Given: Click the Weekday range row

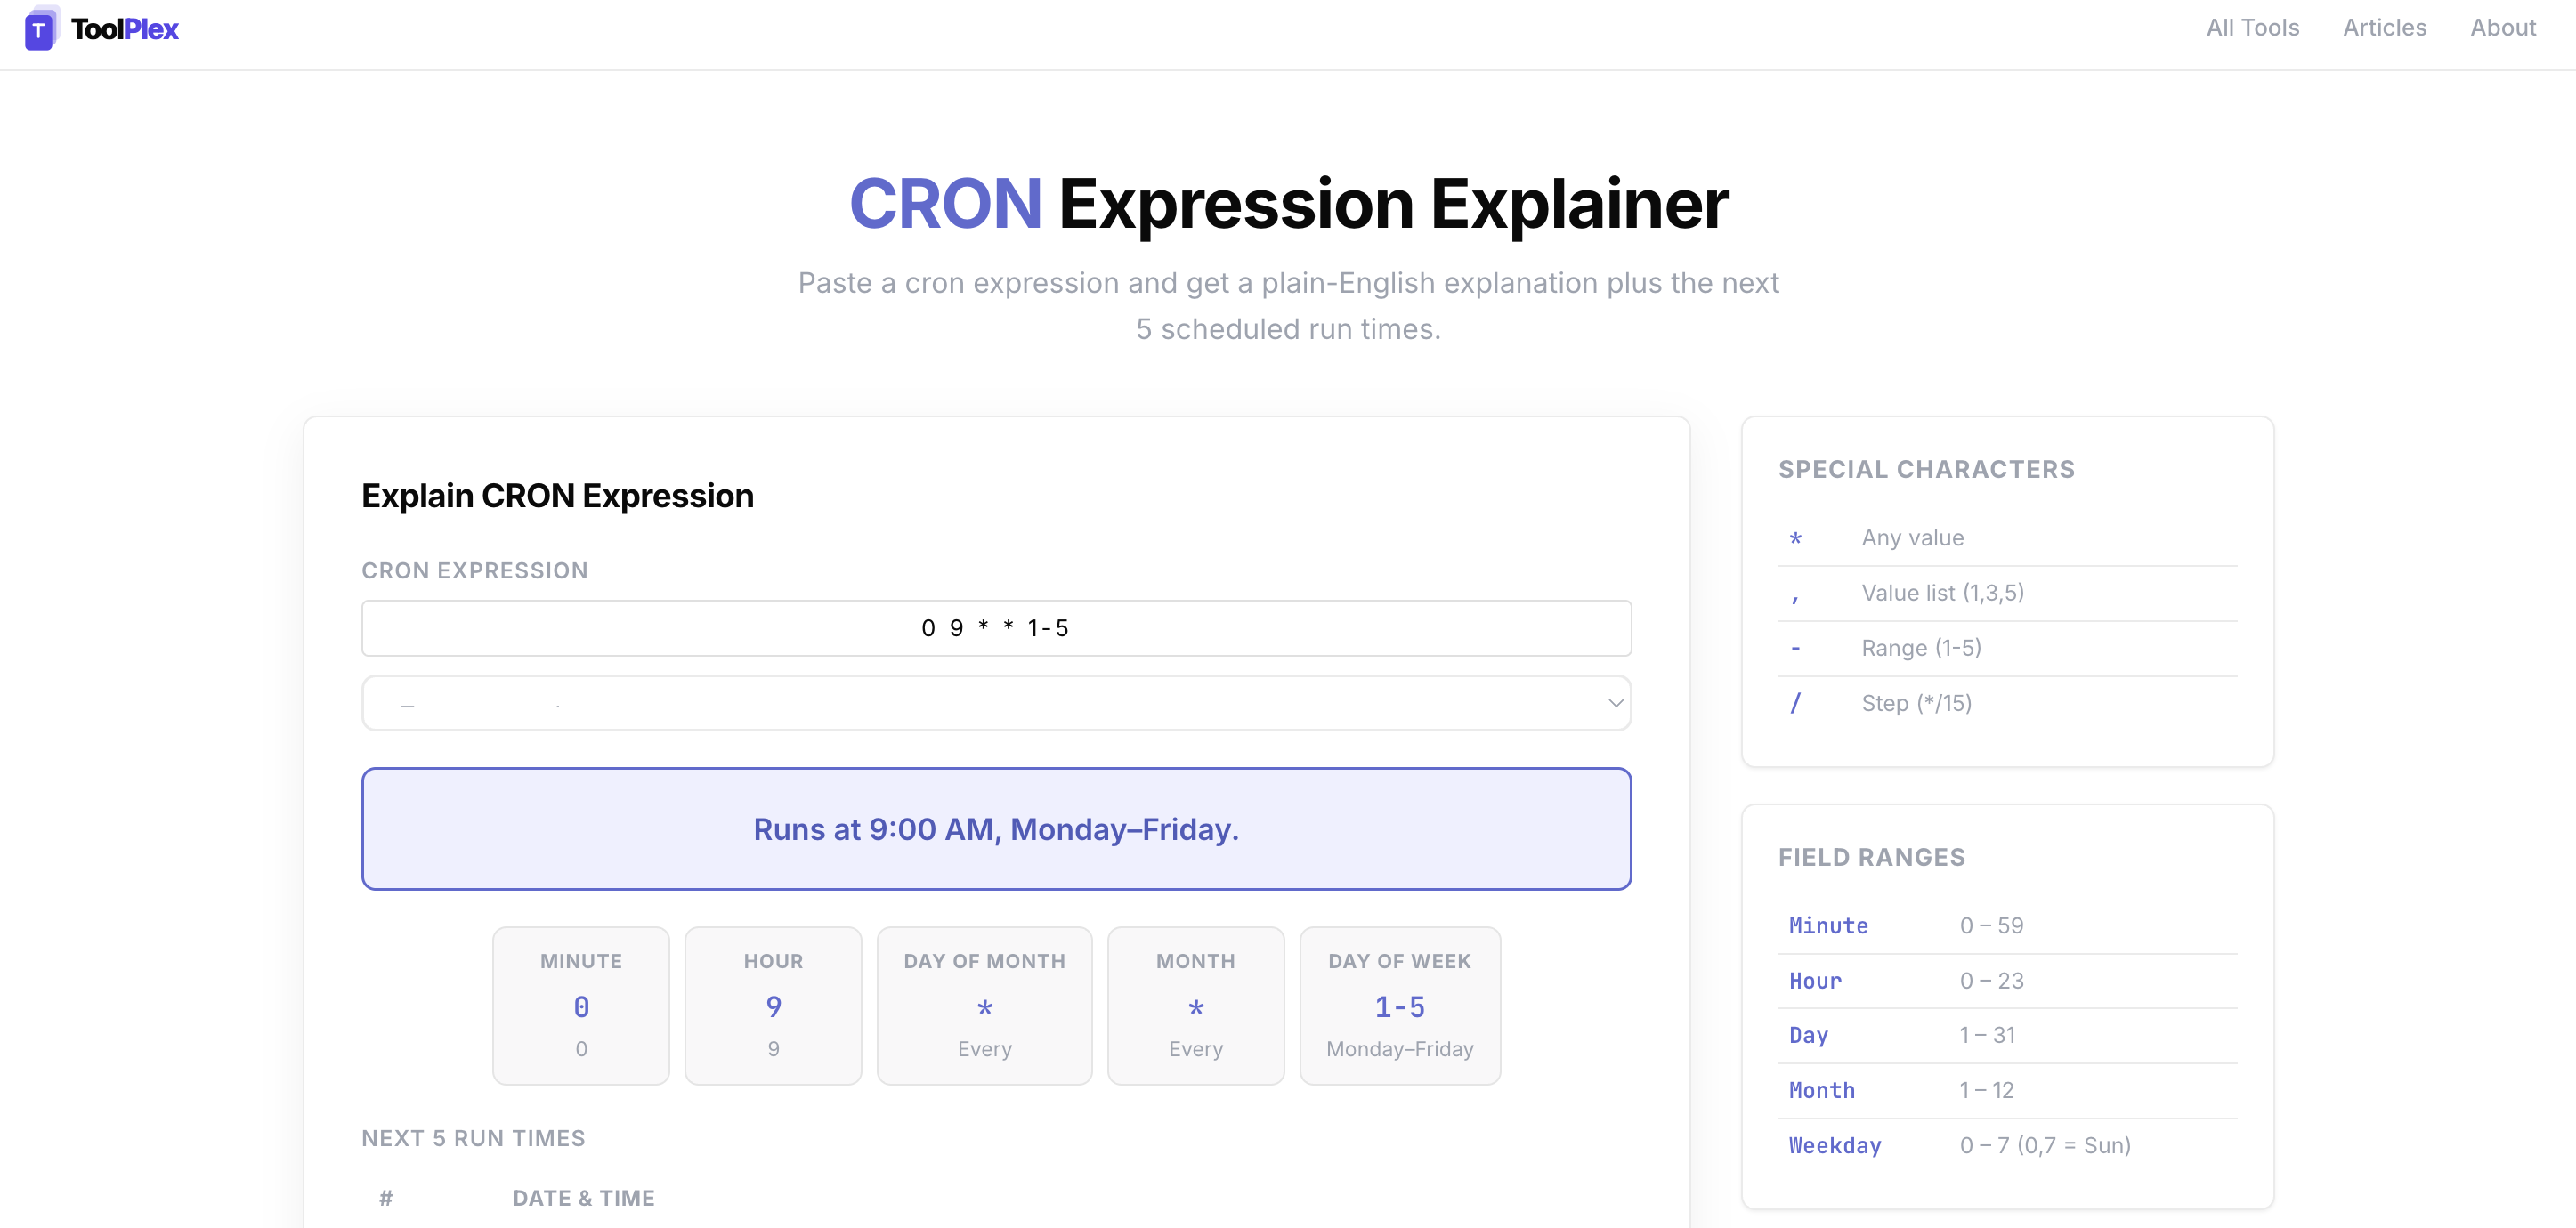Looking at the screenshot, I should pos(2006,1145).
